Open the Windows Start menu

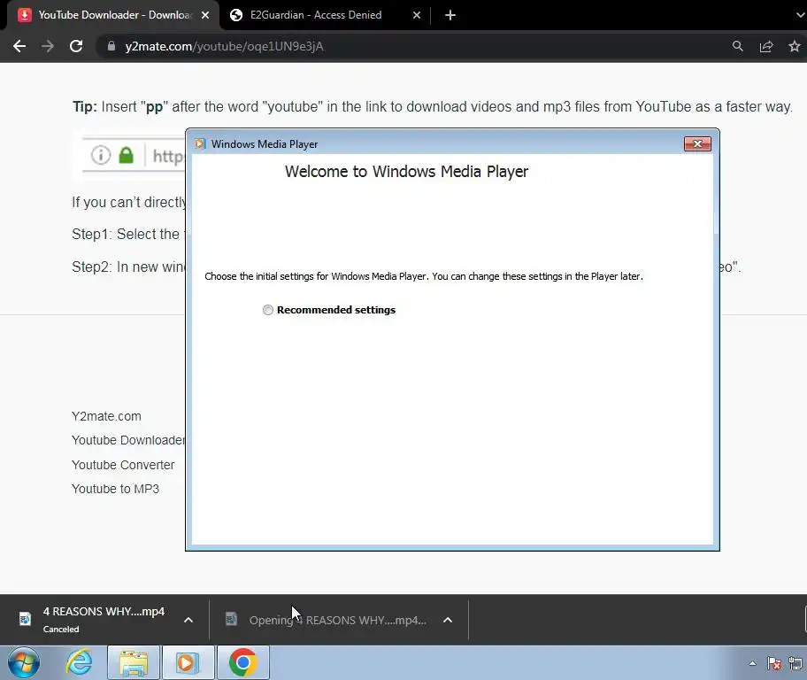point(24,662)
